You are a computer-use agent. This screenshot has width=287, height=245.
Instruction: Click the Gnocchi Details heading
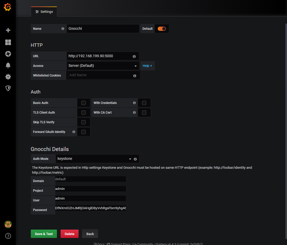click(50, 149)
